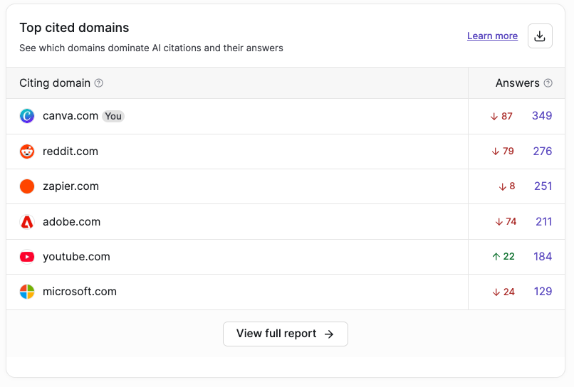Select the microsoft.com domain name
The height and width of the screenshot is (387, 574).
point(80,292)
